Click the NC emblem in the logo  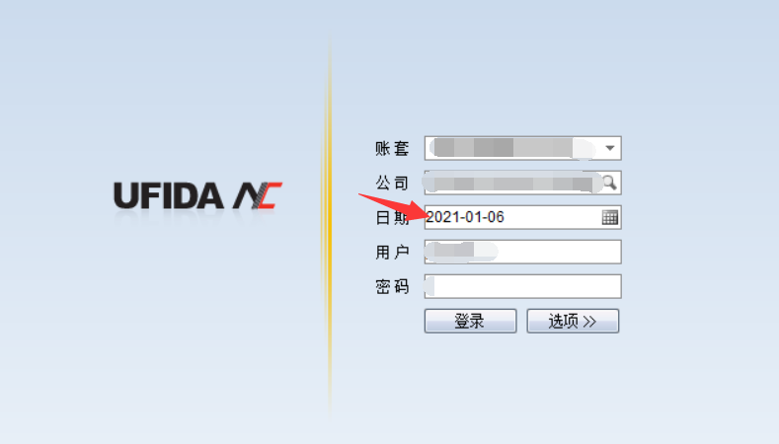[258, 195]
